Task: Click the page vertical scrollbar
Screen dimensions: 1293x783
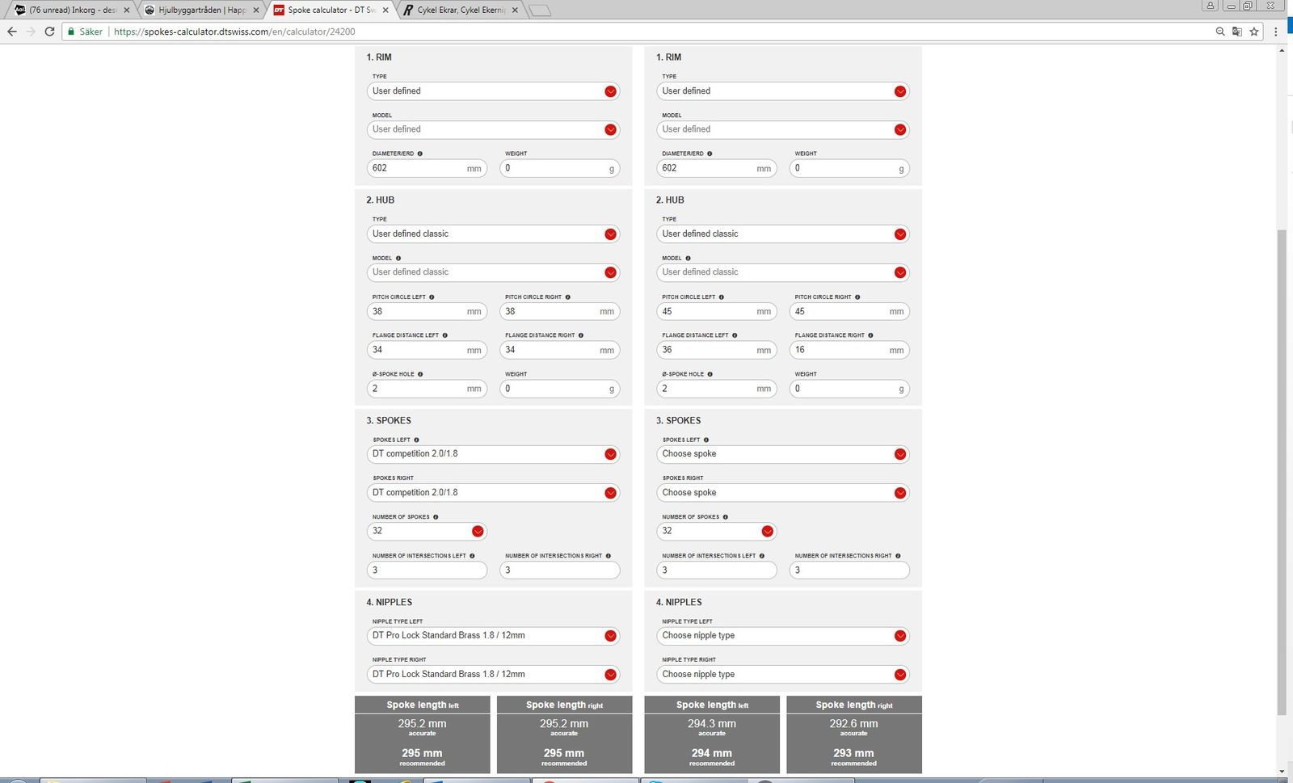Action: click(x=1282, y=472)
